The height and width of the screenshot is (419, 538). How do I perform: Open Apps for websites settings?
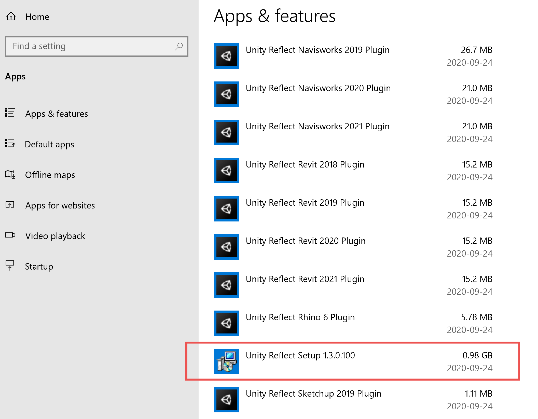pos(60,205)
